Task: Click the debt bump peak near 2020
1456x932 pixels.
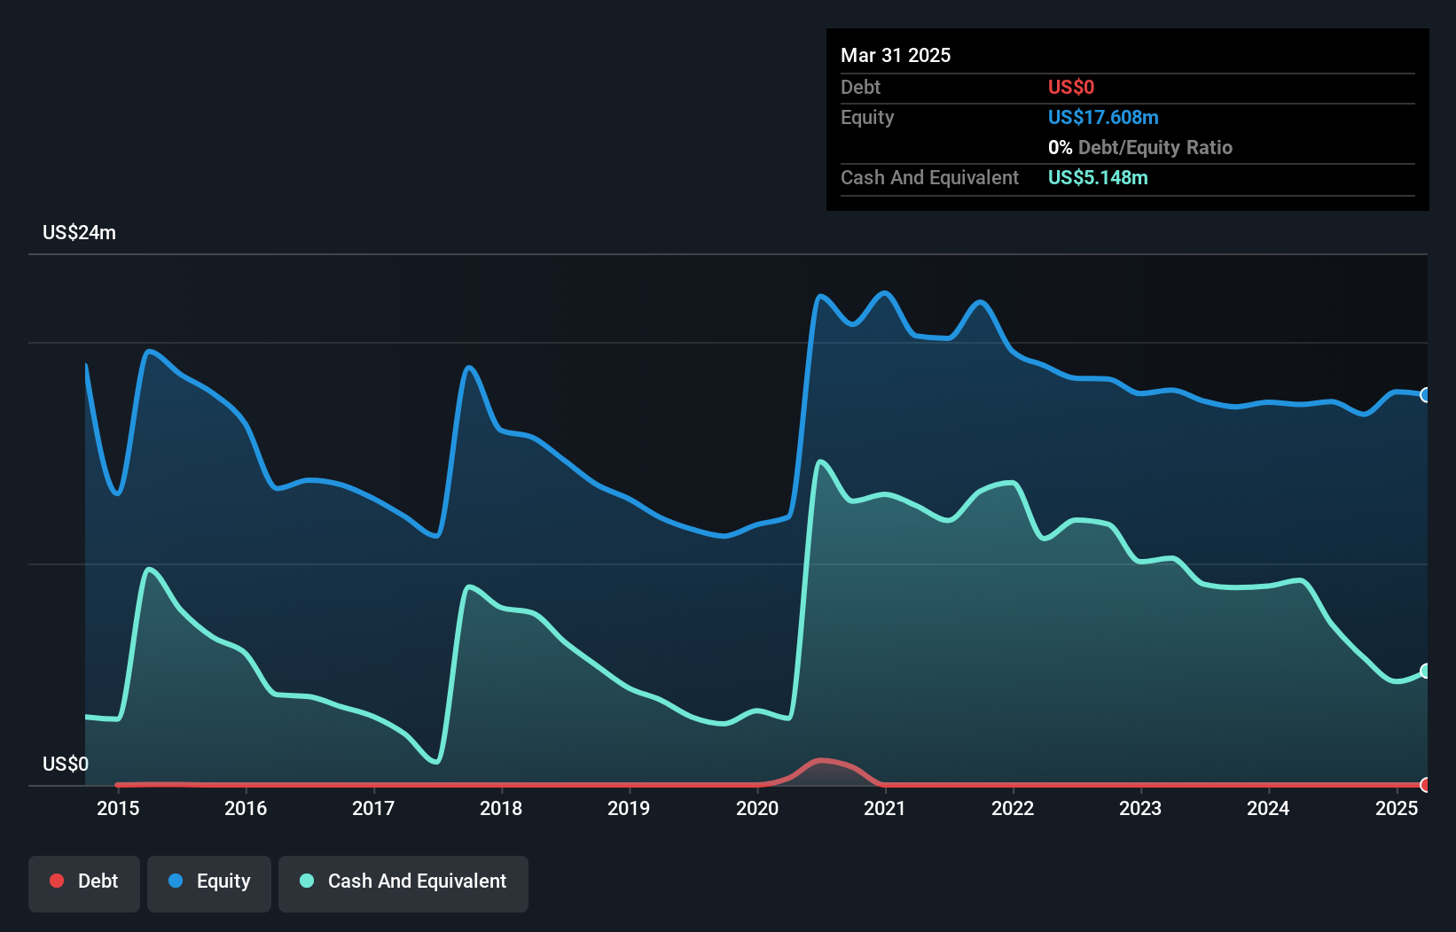Action: 822,761
